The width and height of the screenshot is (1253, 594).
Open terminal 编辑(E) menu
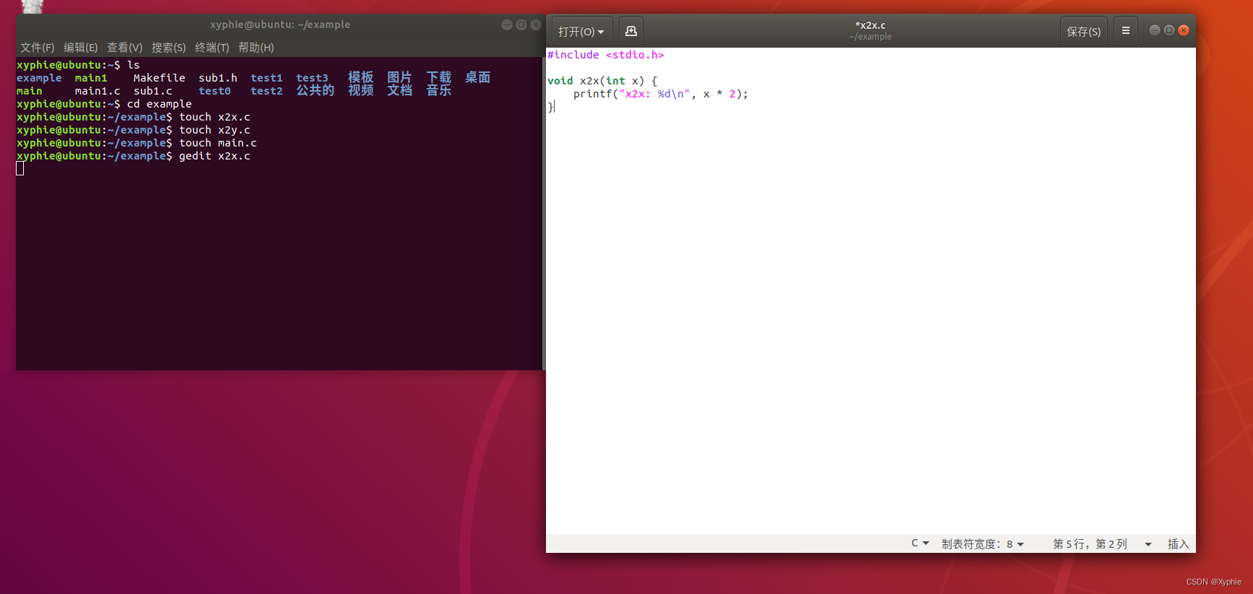click(x=81, y=48)
